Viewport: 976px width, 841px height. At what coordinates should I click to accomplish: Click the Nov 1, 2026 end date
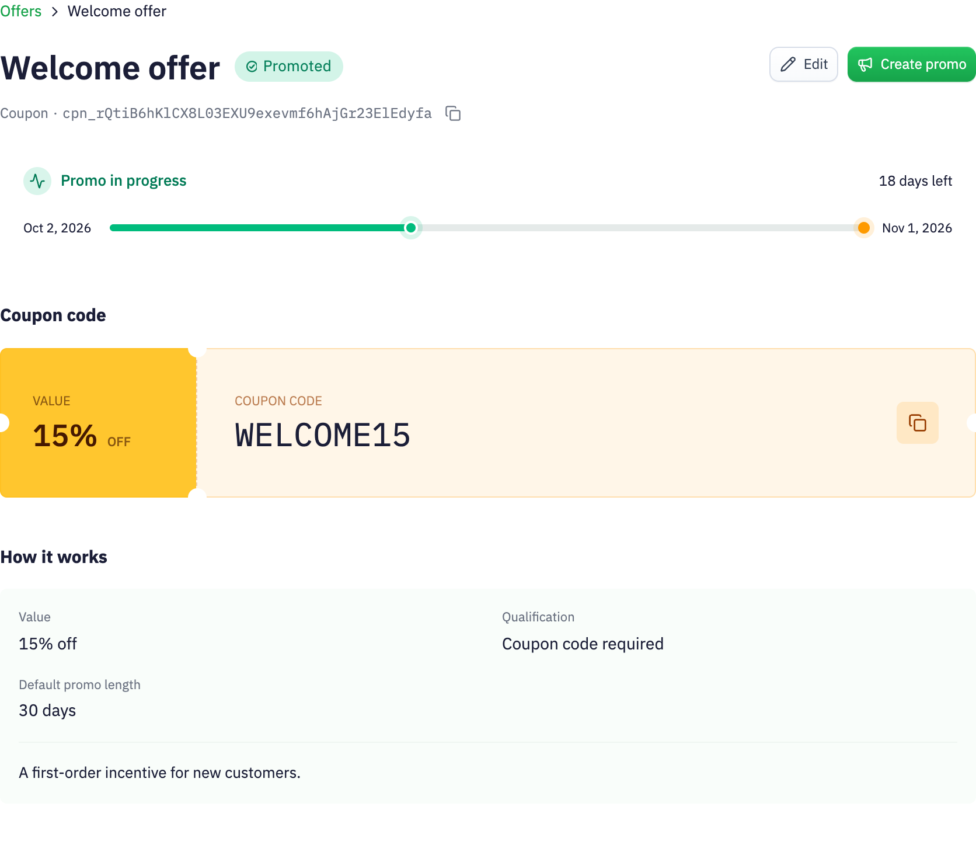(917, 228)
